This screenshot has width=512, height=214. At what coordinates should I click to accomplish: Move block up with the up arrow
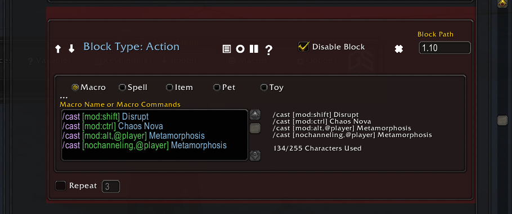point(58,49)
